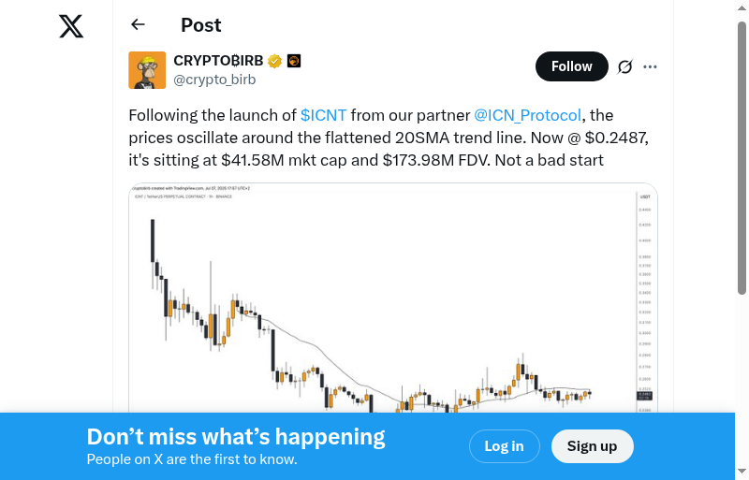The image size is (749, 480).
Task: Open the $ICNT cashtag link
Action: click(323, 115)
